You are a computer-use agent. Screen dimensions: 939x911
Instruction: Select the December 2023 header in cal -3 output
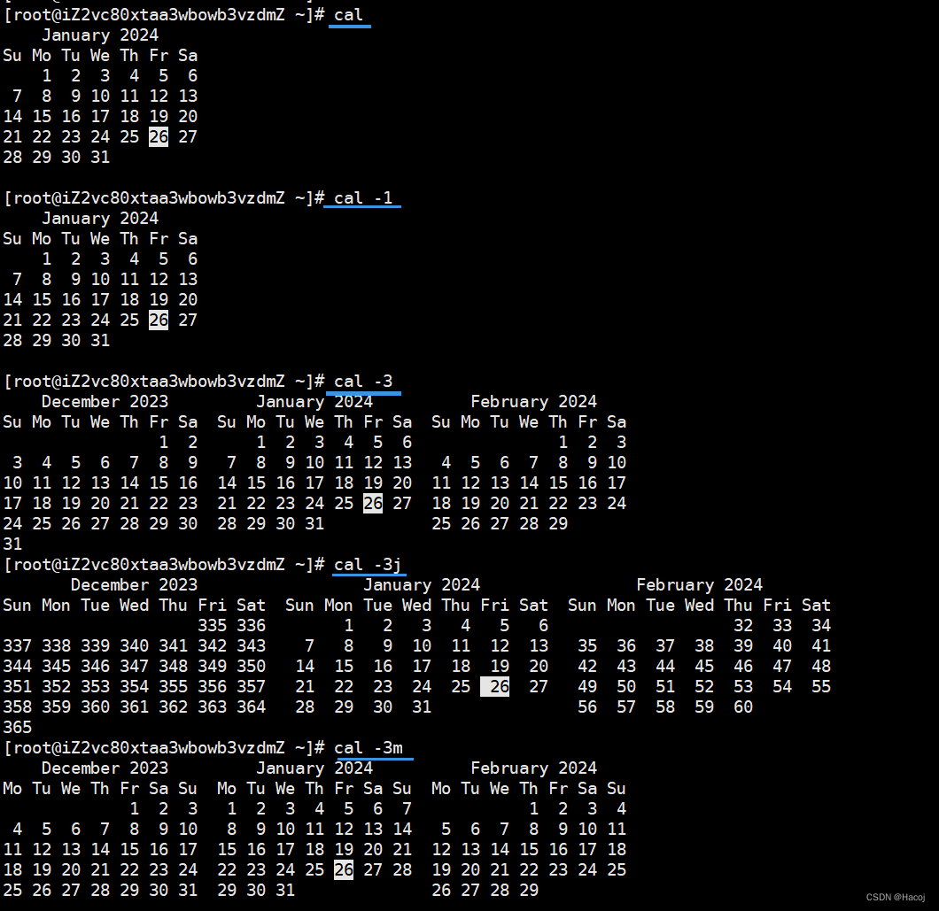tap(105, 401)
